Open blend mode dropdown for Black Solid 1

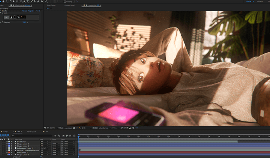[x=44, y=152]
